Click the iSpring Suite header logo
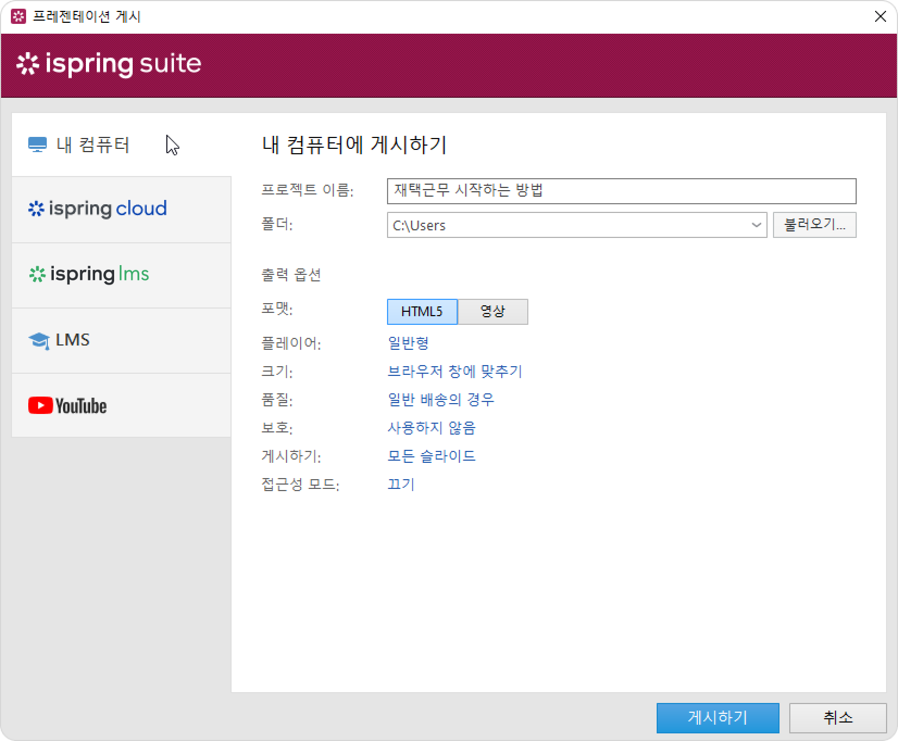 tap(109, 64)
